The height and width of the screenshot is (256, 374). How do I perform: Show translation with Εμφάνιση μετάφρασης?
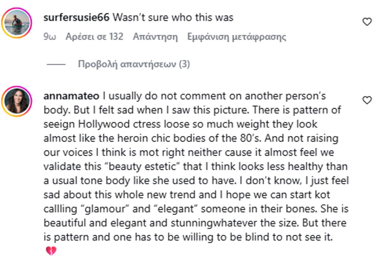pyautogui.click(x=237, y=37)
